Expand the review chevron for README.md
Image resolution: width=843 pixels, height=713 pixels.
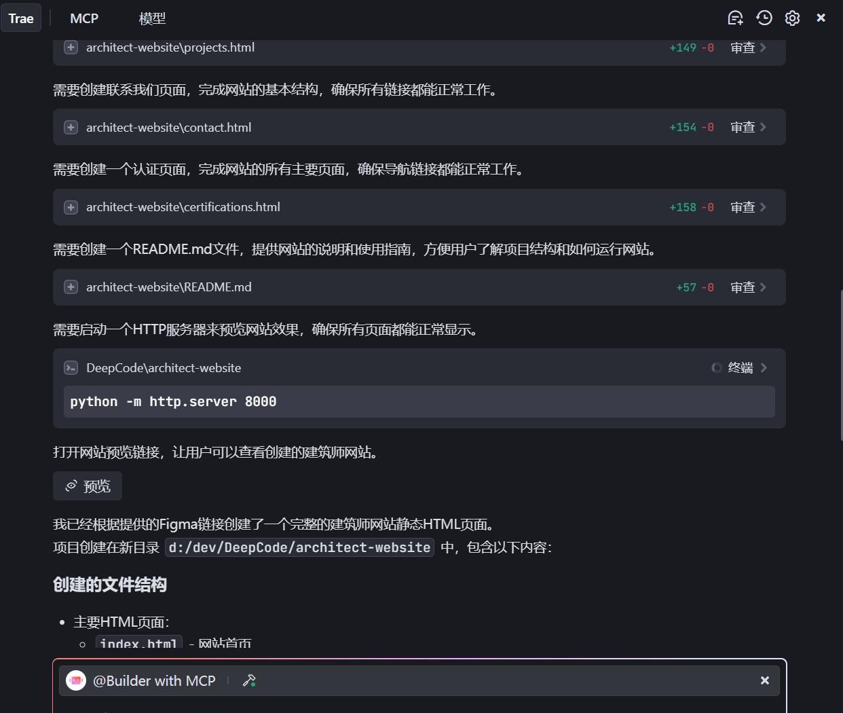tap(763, 287)
